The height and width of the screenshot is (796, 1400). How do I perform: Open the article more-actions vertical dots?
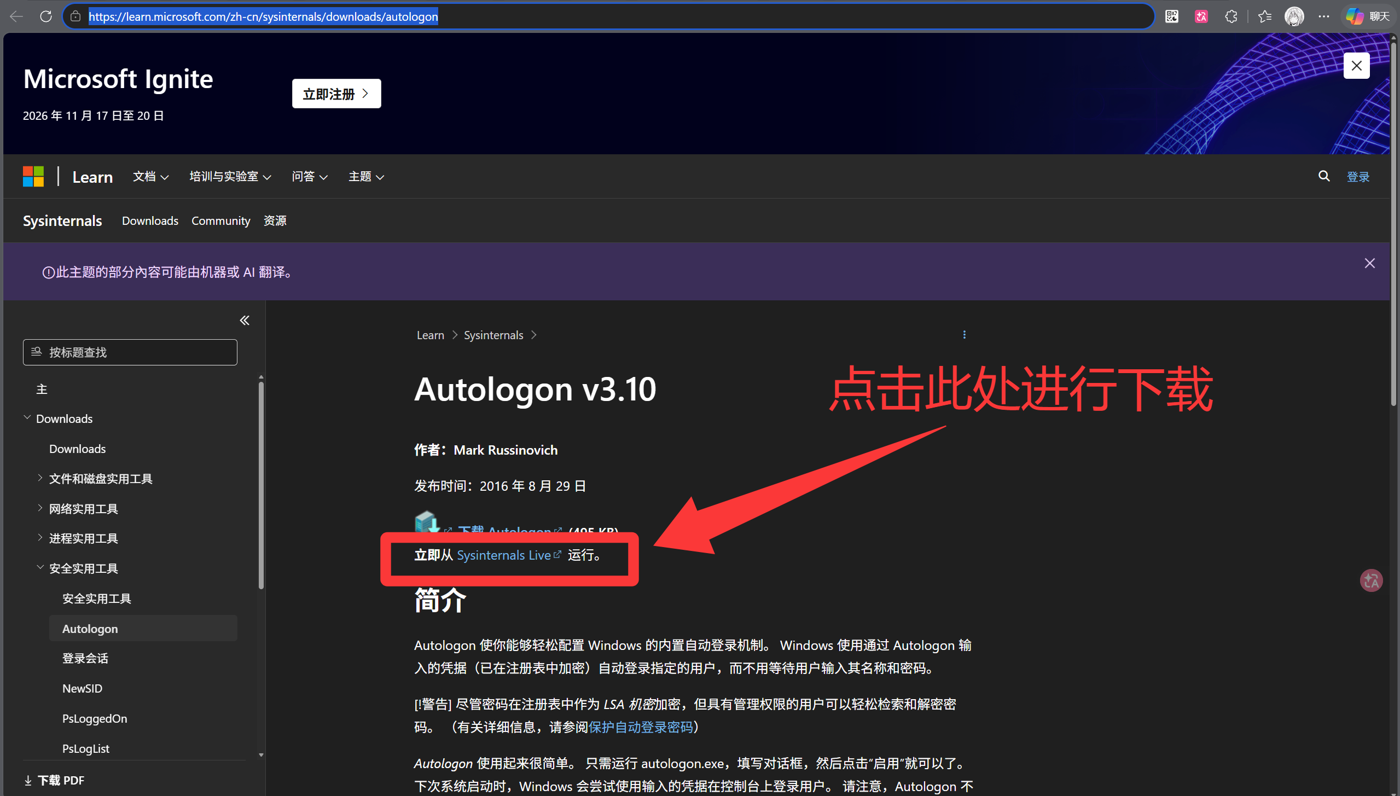pyautogui.click(x=964, y=335)
